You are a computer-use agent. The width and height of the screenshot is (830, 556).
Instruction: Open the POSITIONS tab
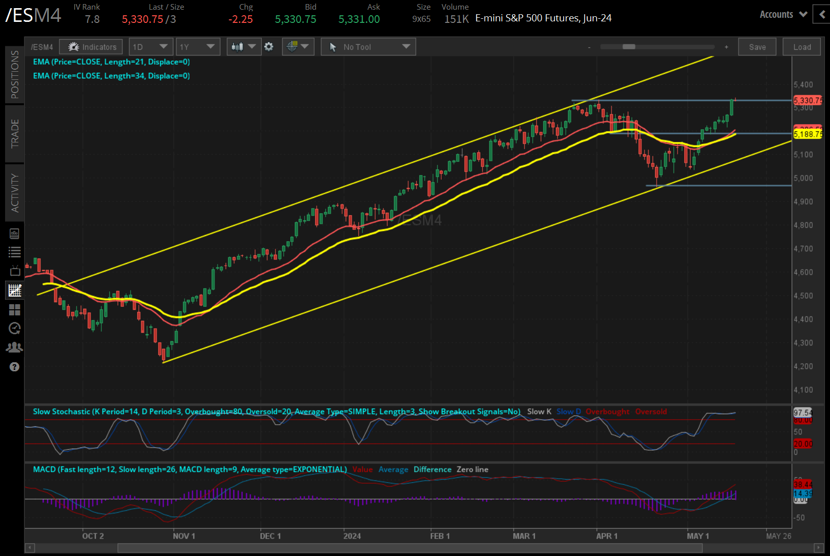(x=14, y=74)
